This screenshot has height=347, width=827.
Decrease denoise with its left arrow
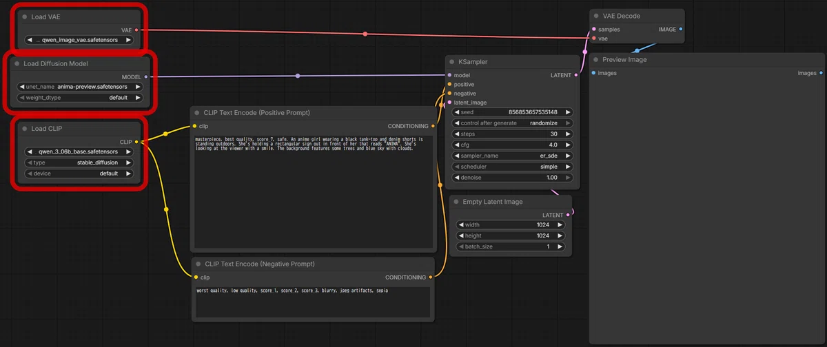tap(457, 178)
